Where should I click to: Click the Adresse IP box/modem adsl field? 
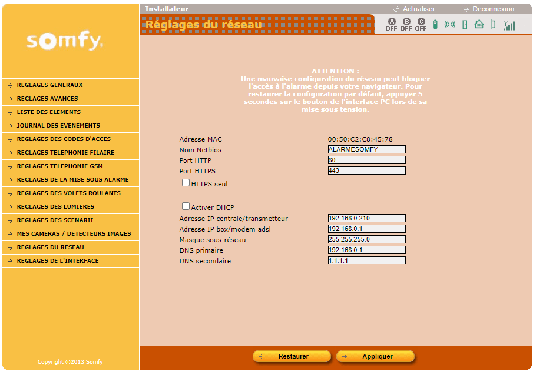click(x=367, y=229)
